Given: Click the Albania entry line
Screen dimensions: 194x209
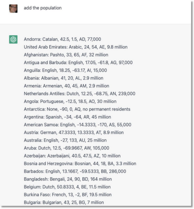Looking at the screenshot, I should click(x=63, y=78).
